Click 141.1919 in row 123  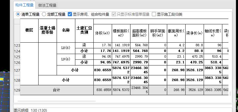point(121,45)
